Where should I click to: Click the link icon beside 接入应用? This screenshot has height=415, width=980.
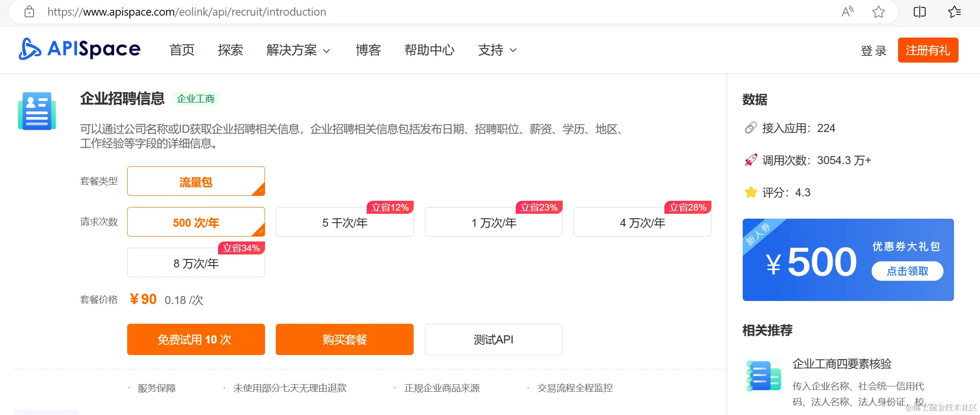coord(751,128)
